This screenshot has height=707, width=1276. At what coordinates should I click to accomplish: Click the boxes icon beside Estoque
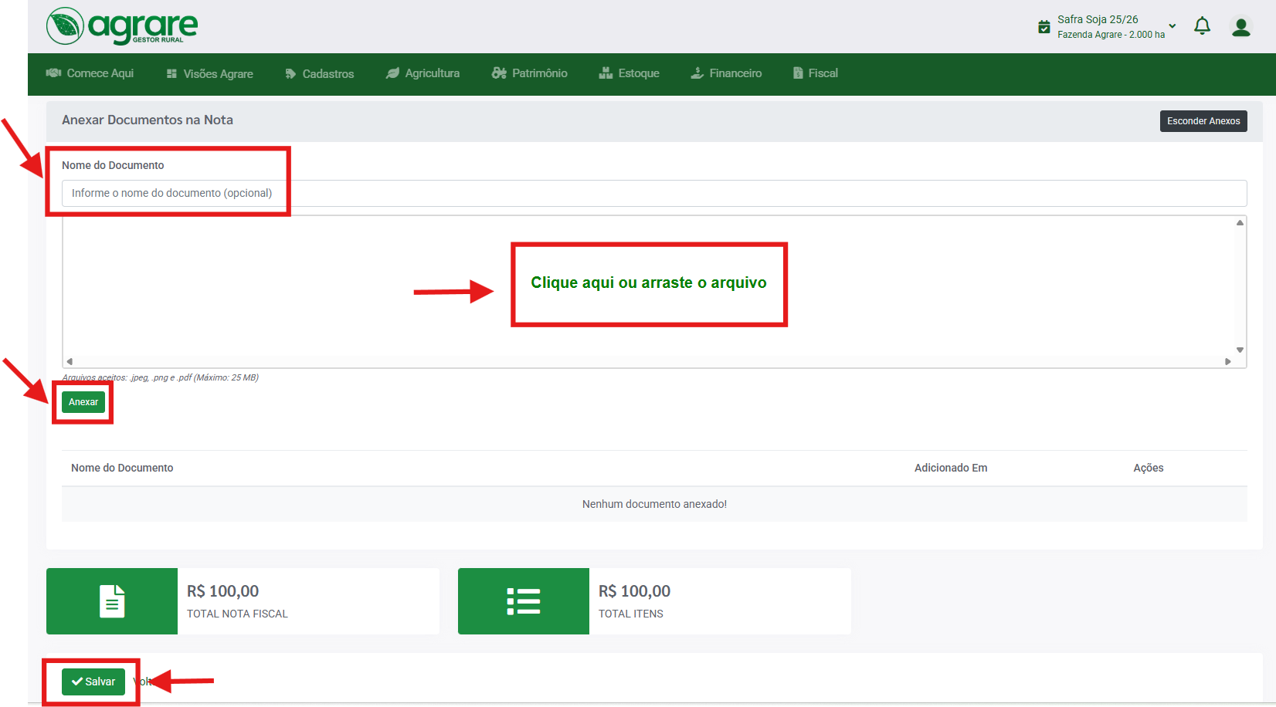tap(606, 73)
